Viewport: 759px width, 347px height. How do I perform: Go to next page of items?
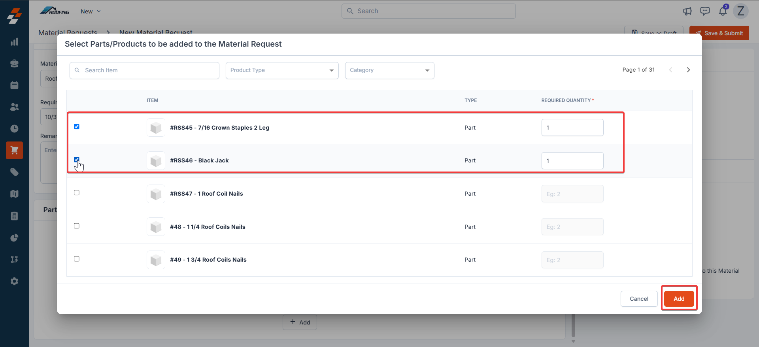(688, 70)
